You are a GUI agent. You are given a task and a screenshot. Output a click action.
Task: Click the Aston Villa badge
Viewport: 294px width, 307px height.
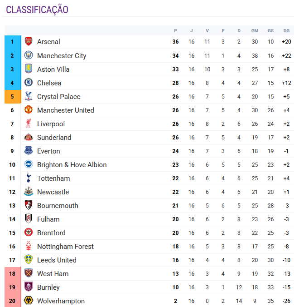tap(29, 69)
